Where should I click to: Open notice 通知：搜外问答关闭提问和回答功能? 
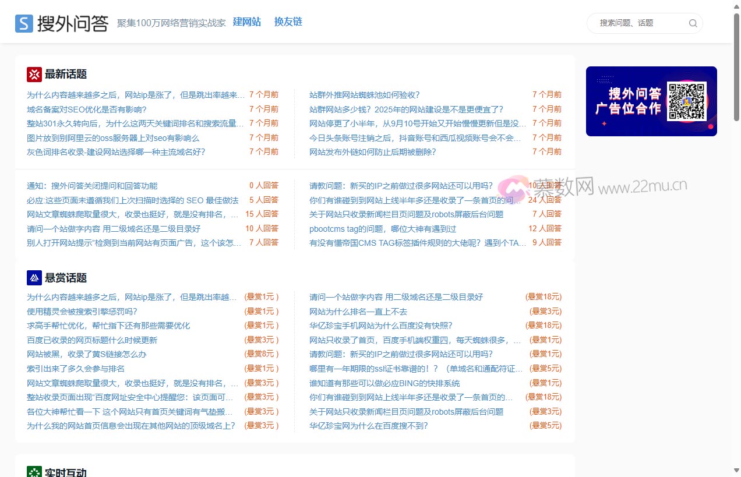[92, 186]
